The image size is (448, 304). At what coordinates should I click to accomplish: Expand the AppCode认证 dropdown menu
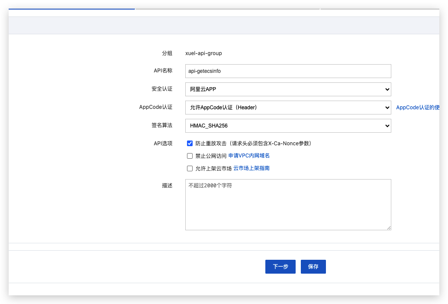coord(288,108)
